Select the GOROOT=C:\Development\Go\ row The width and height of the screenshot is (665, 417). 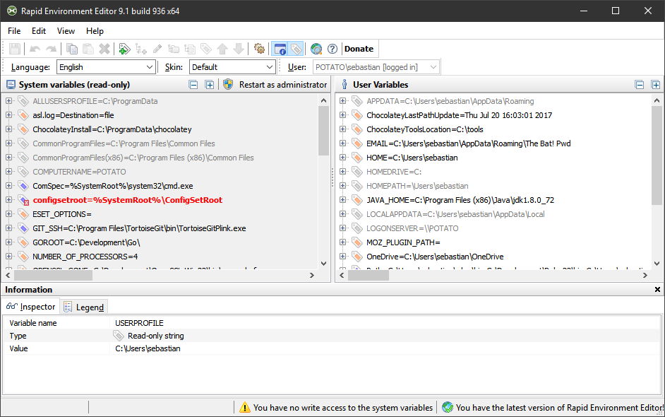click(86, 242)
